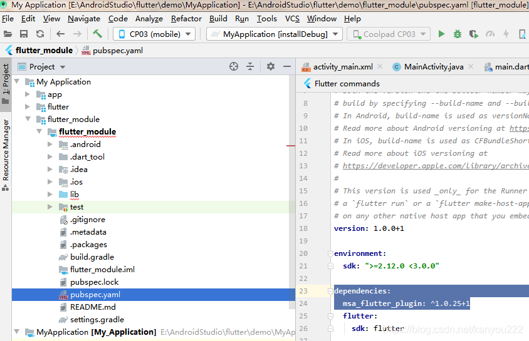The image size is (529, 341).
Task: Run the app with the green play icon
Action: tap(441, 34)
